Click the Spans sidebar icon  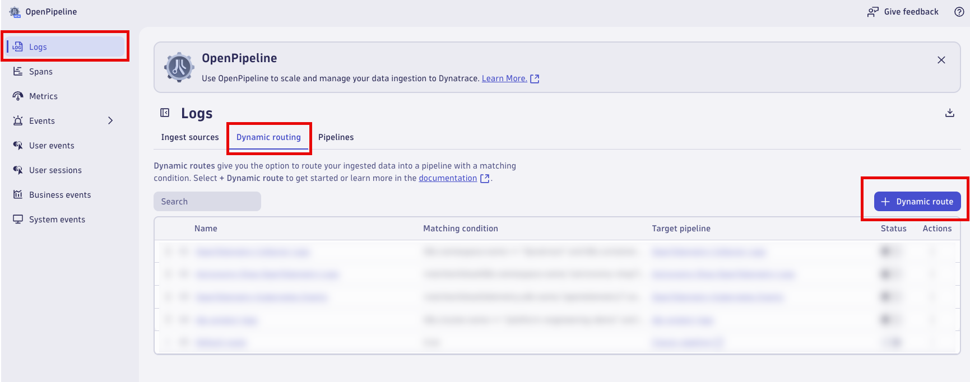[18, 71]
